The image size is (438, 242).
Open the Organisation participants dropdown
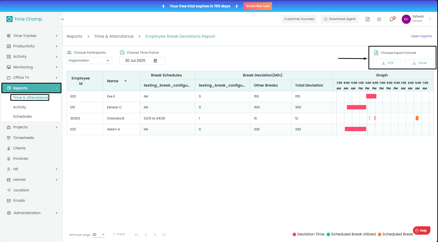[x=89, y=61]
